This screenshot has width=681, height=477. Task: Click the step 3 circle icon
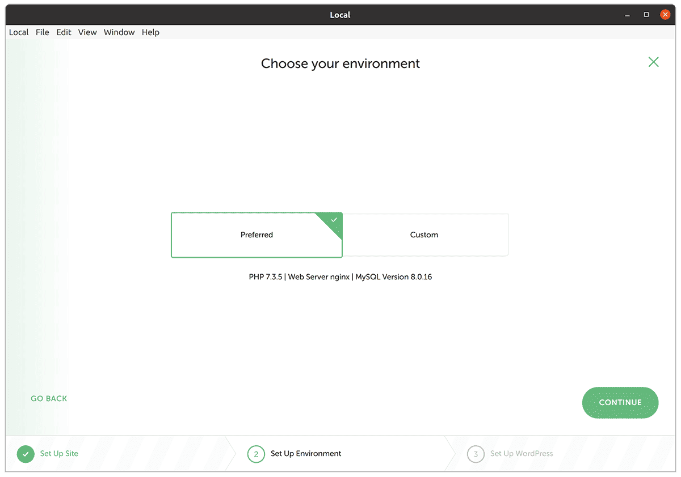click(x=476, y=454)
